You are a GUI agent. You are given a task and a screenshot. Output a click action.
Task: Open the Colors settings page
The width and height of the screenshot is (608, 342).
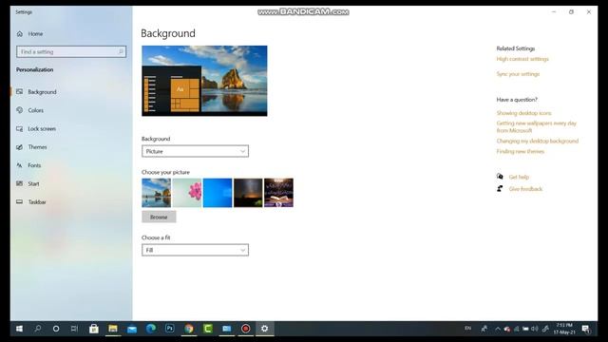[36, 110]
